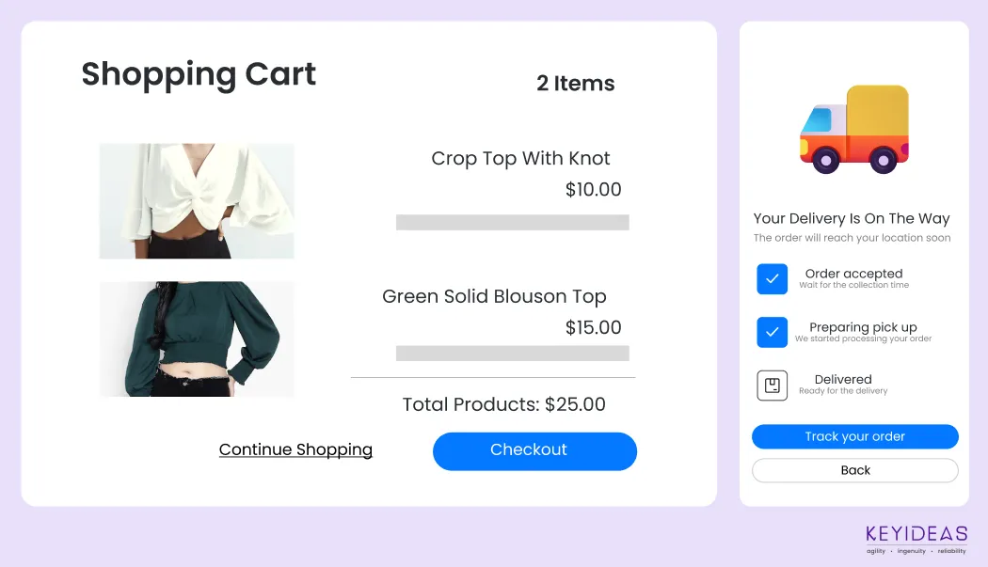This screenshot has height=567, width=988.
Task: Click the Delivered package box icon
Action: [772, 386]
